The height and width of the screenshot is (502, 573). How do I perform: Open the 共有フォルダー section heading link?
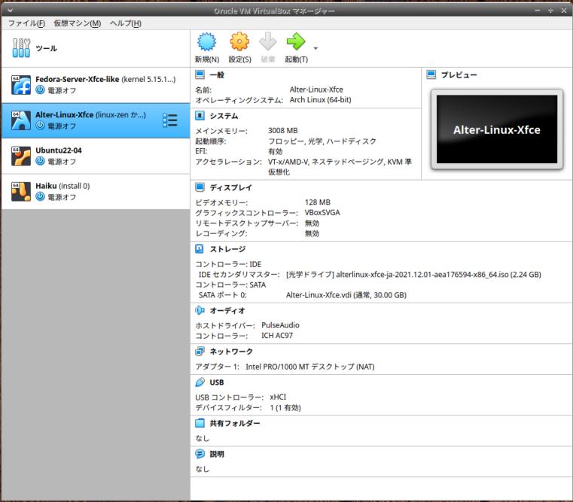(235, 424)
